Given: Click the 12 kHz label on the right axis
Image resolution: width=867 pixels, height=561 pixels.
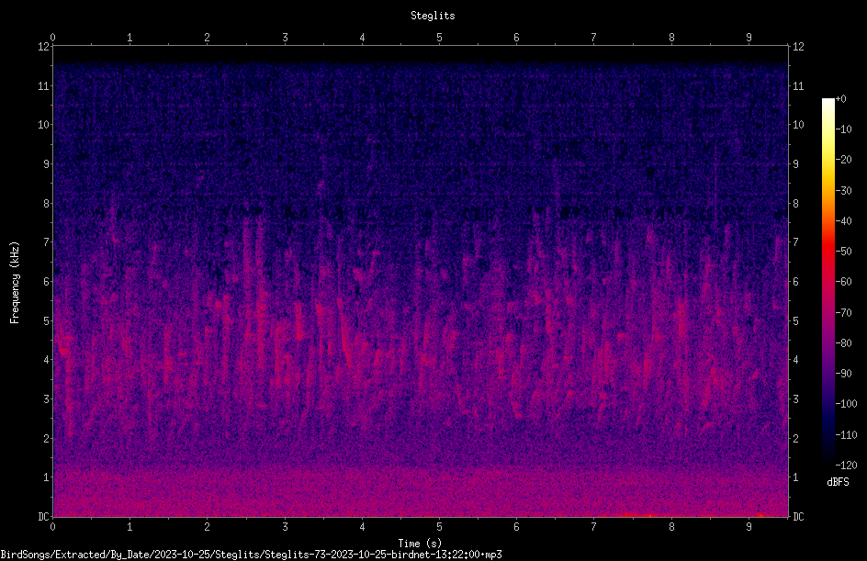Looking at the screenshot, I should click(798, 47).
